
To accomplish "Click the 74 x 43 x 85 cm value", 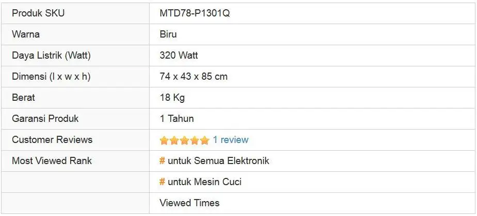I will click(x=193, y=77).
